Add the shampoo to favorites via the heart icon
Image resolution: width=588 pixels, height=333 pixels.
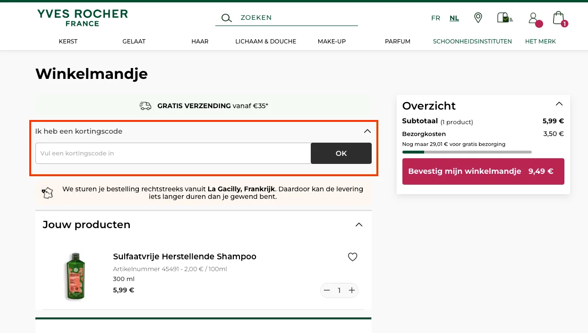352,257
